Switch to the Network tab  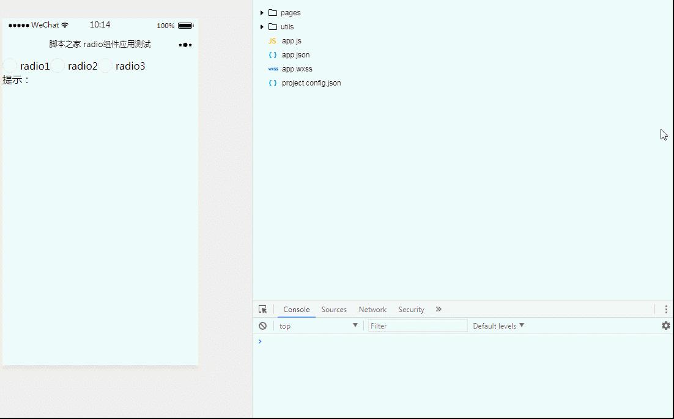pyautogui.click(x=372, y=310)
